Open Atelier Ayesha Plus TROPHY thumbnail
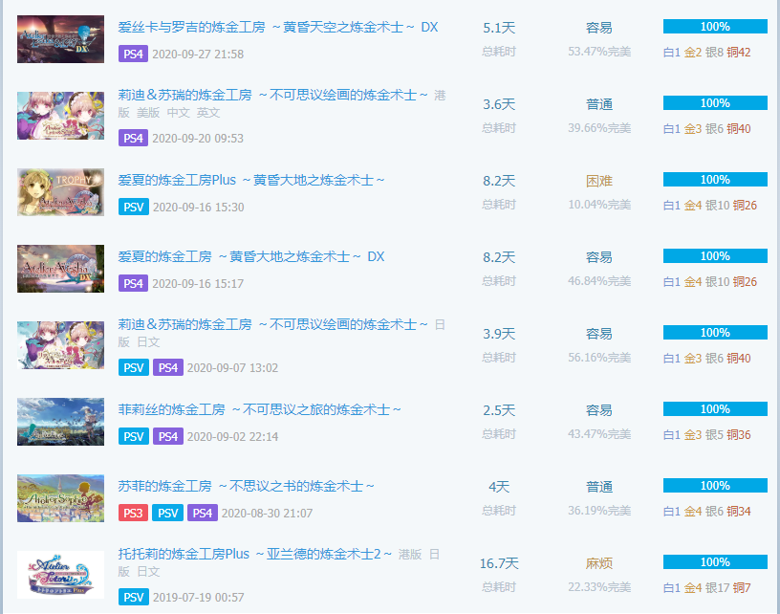 [x=60, y=192]
